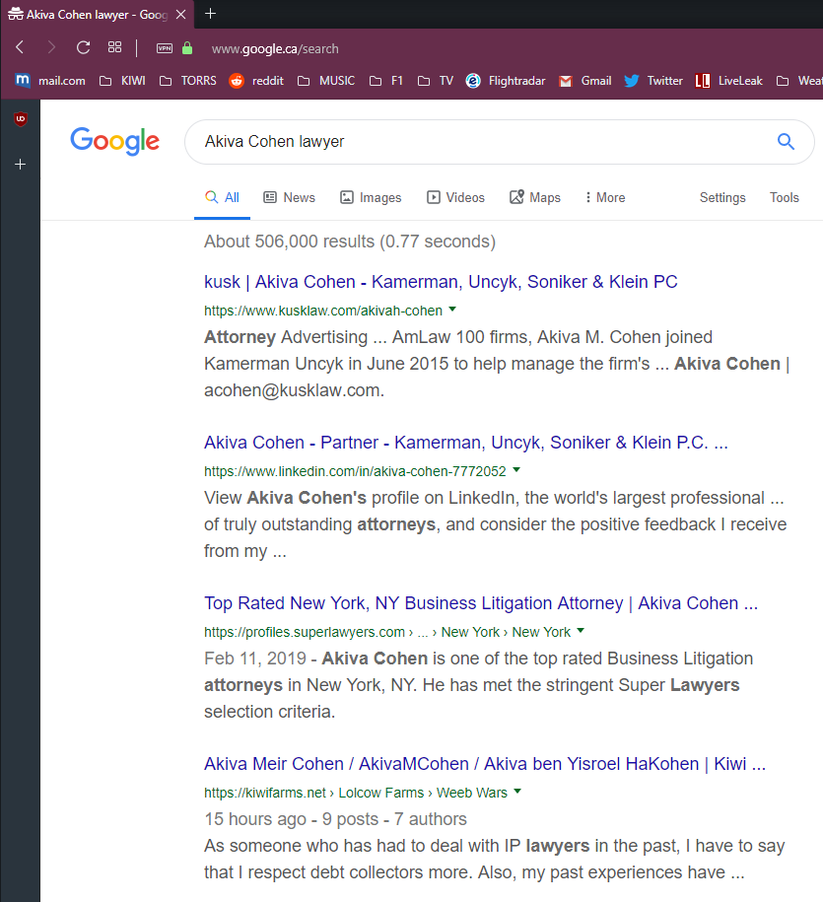Click the blue magnifier search button

[786, 141]
